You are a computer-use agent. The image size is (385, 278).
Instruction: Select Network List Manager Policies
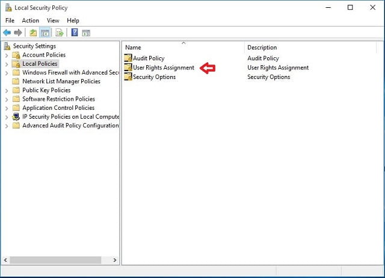[x=61, y=81]
